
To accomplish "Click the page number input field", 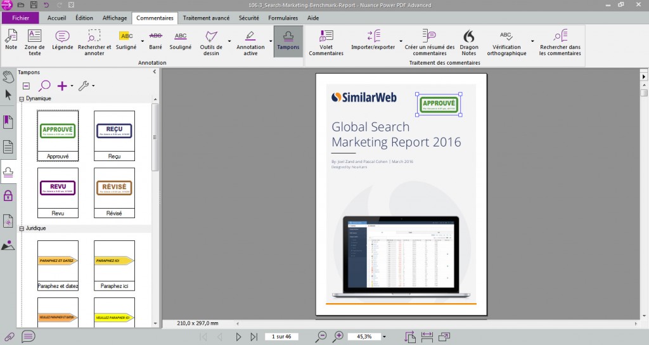I will (x=281, y=337).
